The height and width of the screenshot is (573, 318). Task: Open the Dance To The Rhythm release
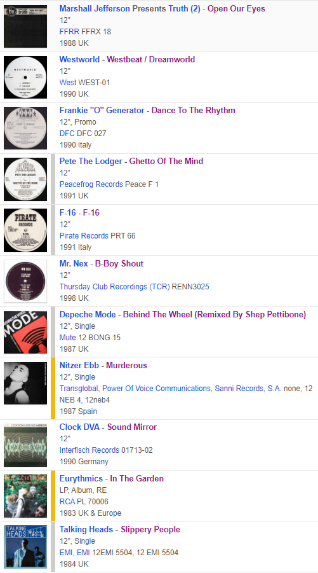[194, 111]
